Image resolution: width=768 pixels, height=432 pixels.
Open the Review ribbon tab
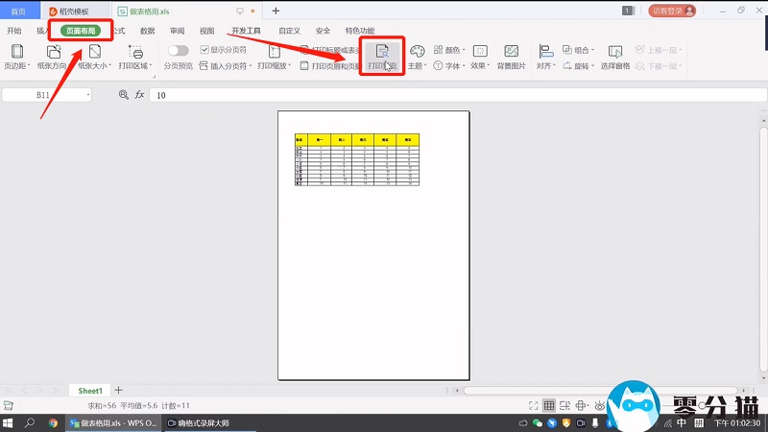[178, 31]
